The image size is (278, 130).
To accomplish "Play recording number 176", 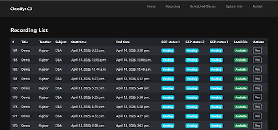I will pos(257,125).
